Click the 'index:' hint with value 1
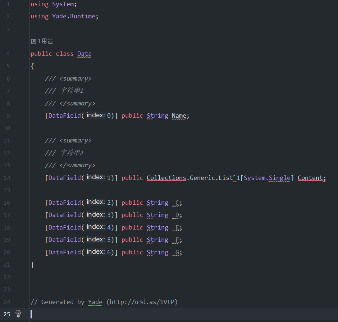This screenshot has height=322, width=338. tap(96, 177)
